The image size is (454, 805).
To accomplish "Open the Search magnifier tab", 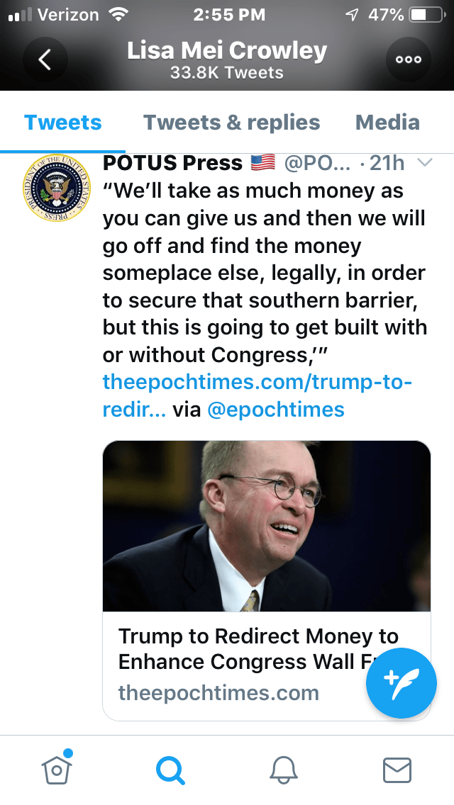I will [x=170, y=770].
